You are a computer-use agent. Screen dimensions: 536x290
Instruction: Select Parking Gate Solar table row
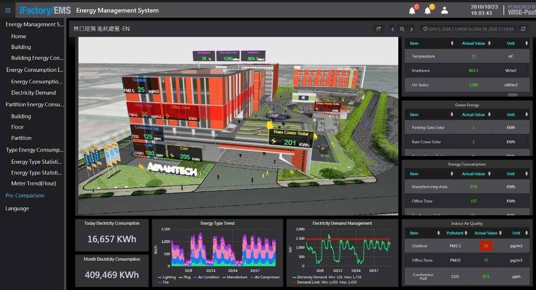tap(467, 128)
